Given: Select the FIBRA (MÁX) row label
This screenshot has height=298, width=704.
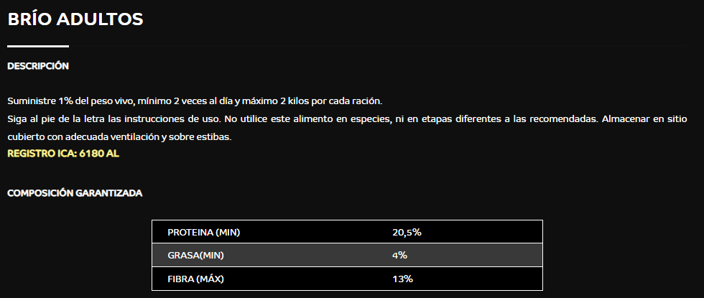Looking at the screenshot, I should (195, 279).
